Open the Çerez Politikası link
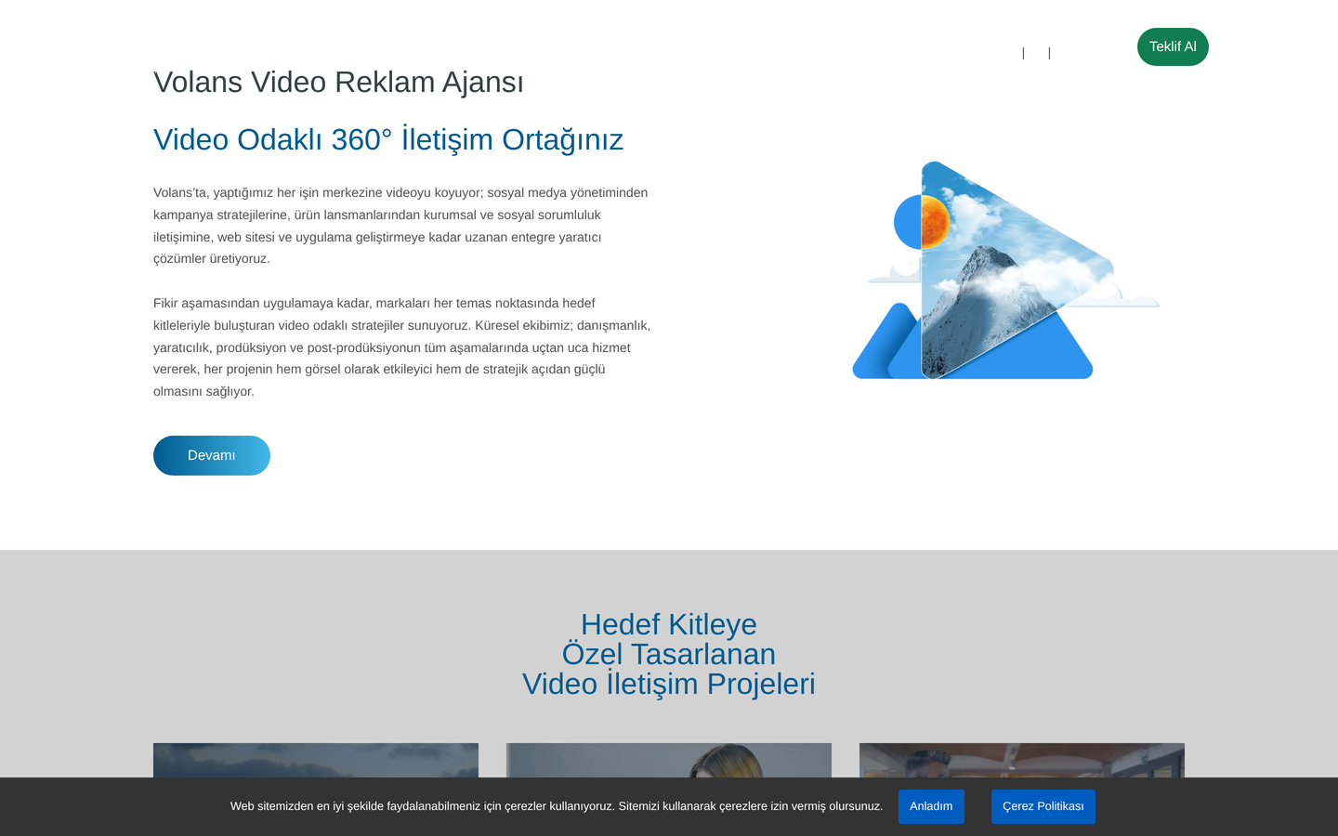 point(1043,806)
